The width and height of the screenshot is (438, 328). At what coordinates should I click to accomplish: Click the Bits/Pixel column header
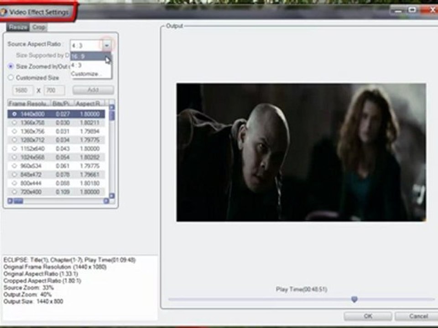pyautogui.click(x=63, y=104)
